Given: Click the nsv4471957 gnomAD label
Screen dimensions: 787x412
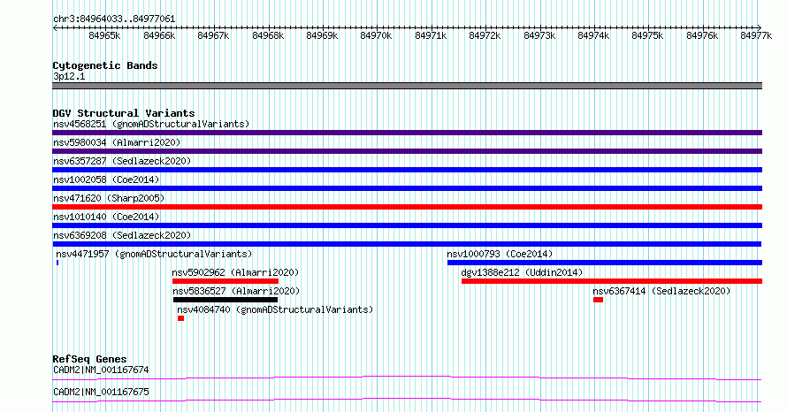Looking at the screenshot, I should click(154, 254).
